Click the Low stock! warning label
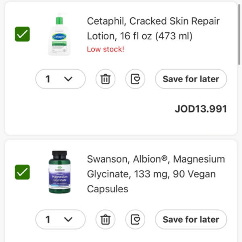This screenshot has height=242, width=242. tap(106, 49)
